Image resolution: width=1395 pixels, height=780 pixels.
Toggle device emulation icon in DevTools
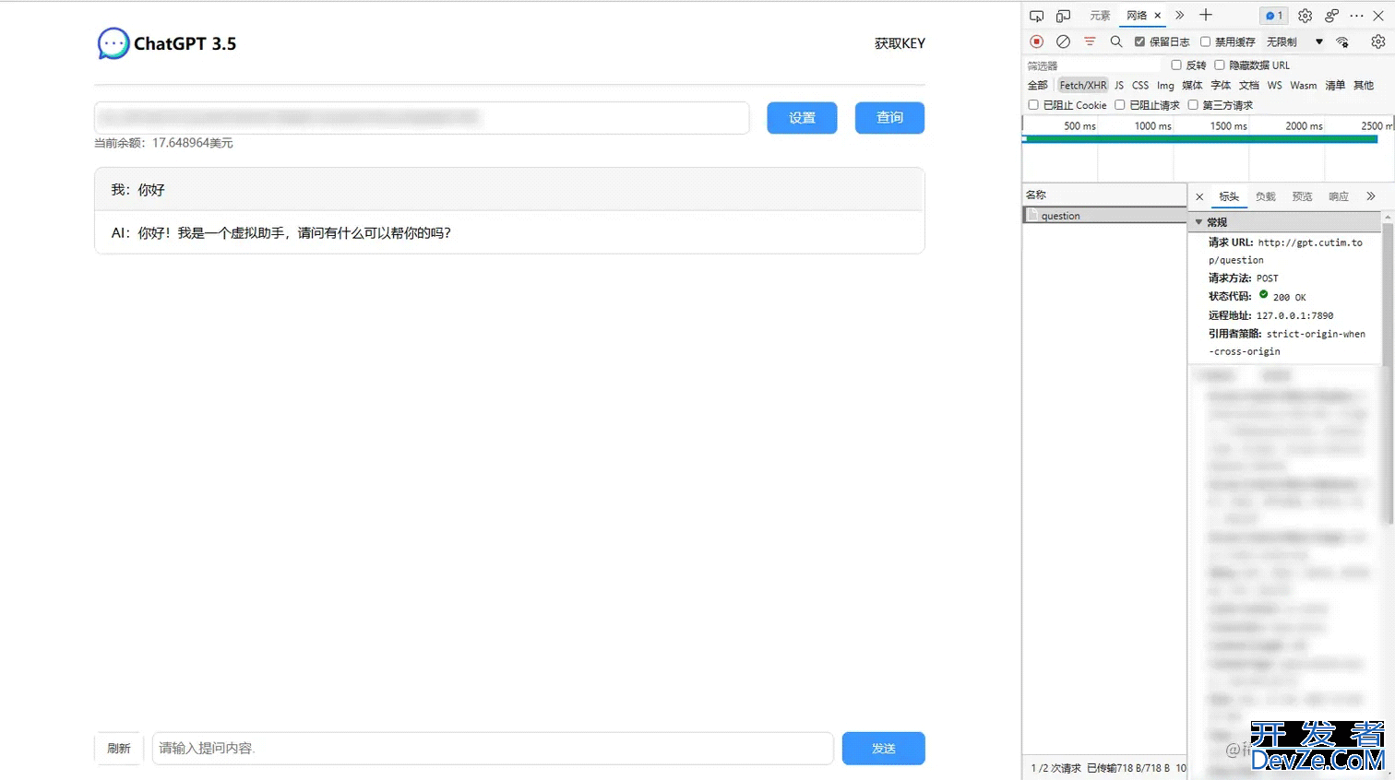pos(1063,16)
